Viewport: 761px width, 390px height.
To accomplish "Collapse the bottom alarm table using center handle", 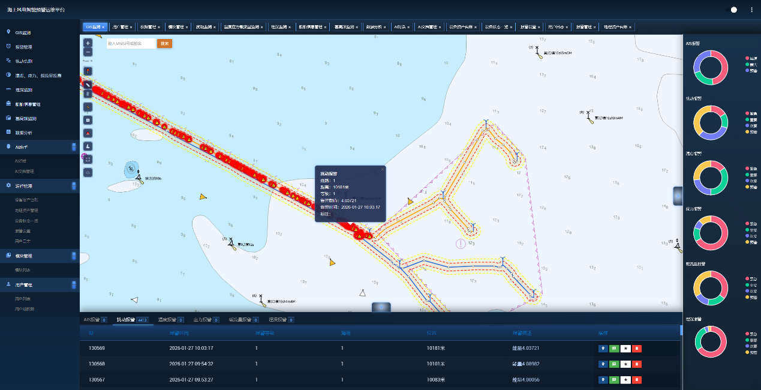I will 381,307.
